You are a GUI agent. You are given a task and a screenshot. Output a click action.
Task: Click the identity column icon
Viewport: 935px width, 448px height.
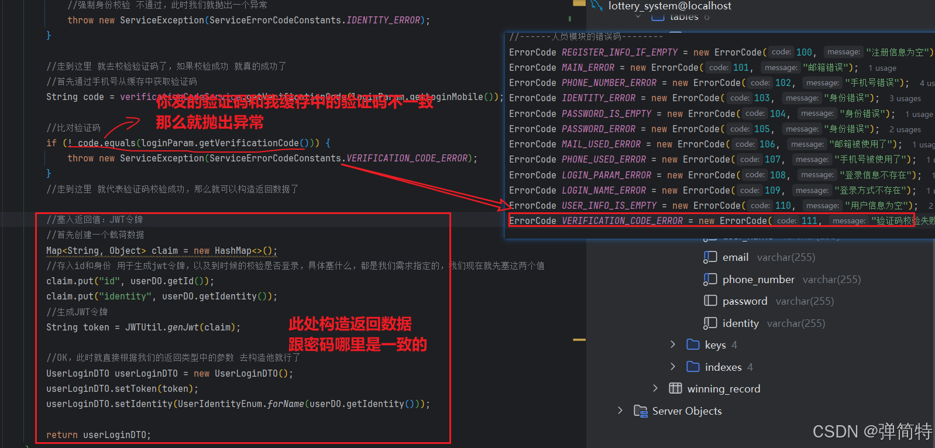point(710,323)
